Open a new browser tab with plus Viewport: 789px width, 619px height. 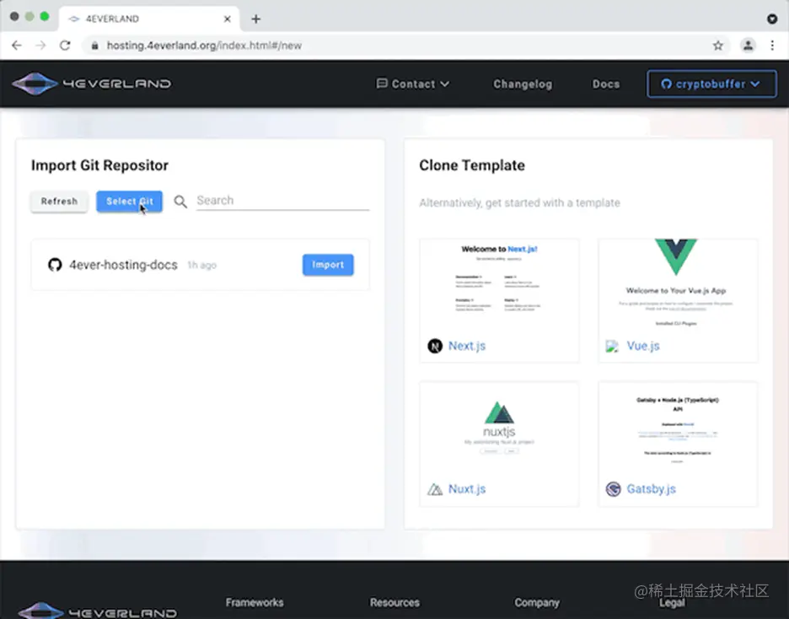click(255, 19)
